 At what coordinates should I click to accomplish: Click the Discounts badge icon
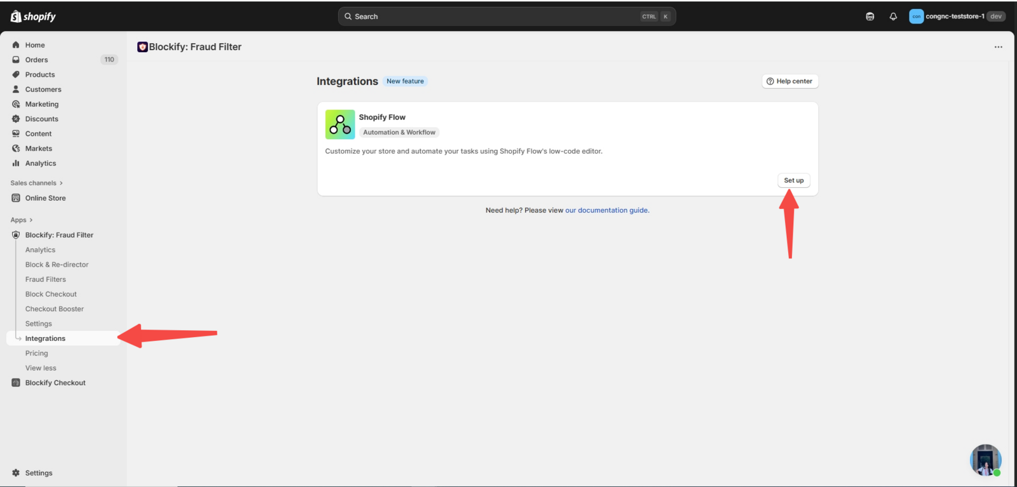[x=16, y=119]
